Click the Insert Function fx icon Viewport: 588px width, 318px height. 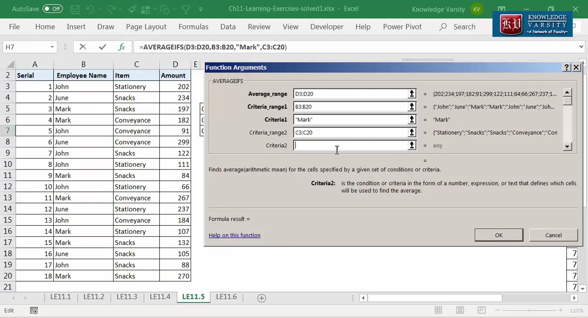pyautogui.click(x=121, y=47)
